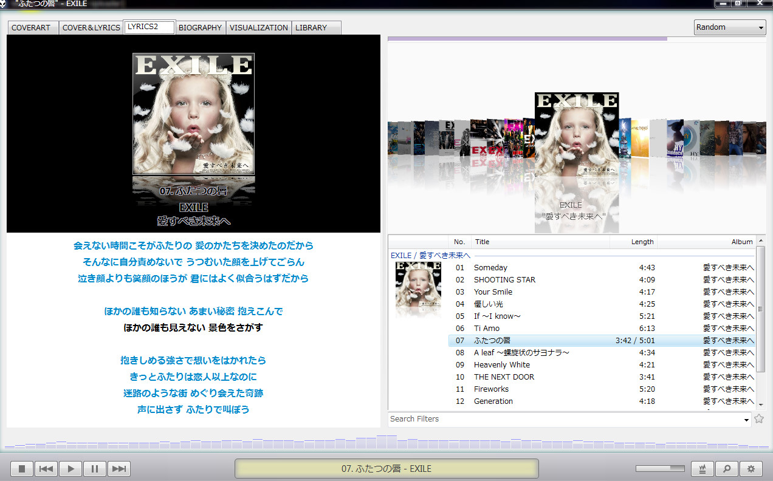Click the lyric line '声に出さず ふたりで叫ぼう'
The height and width of the screenshot is (481, 773).
[193, 410]
